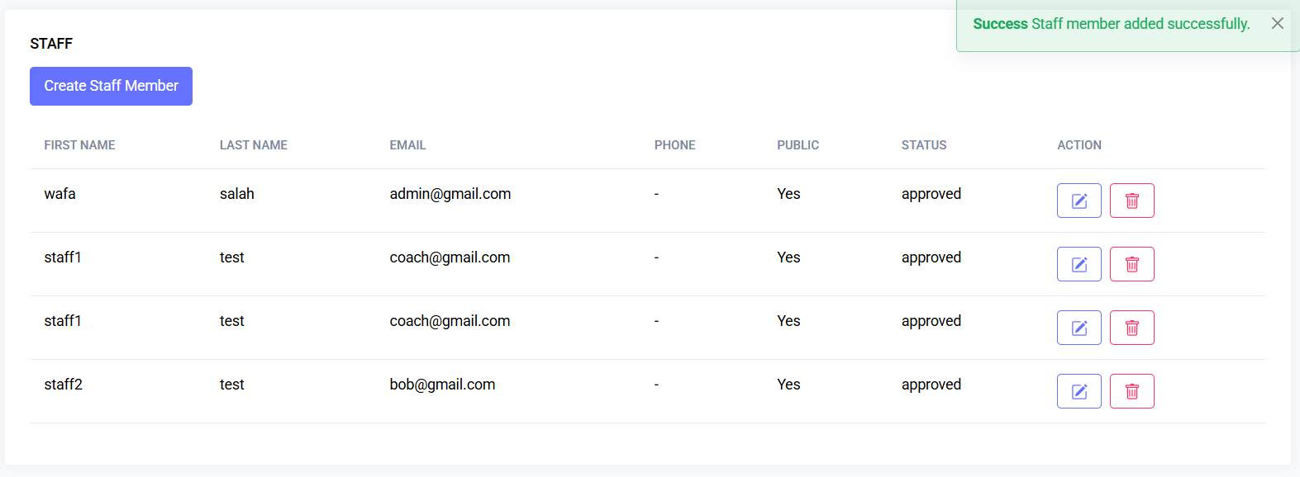Click the Email column header
Image resolution: width=1300 pixels, height=477 pixels.
(407, 145)
